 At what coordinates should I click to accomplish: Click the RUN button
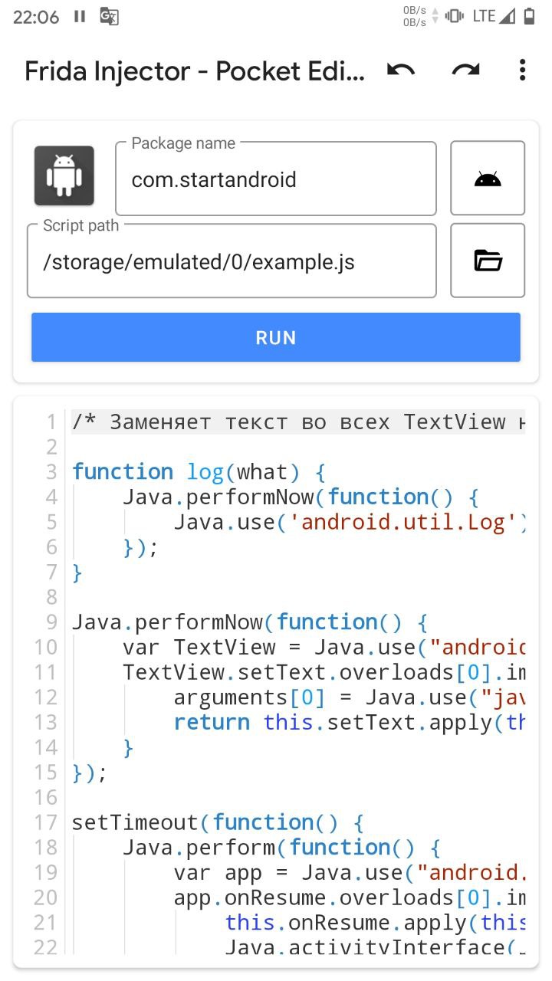click(x=276, y=337)
